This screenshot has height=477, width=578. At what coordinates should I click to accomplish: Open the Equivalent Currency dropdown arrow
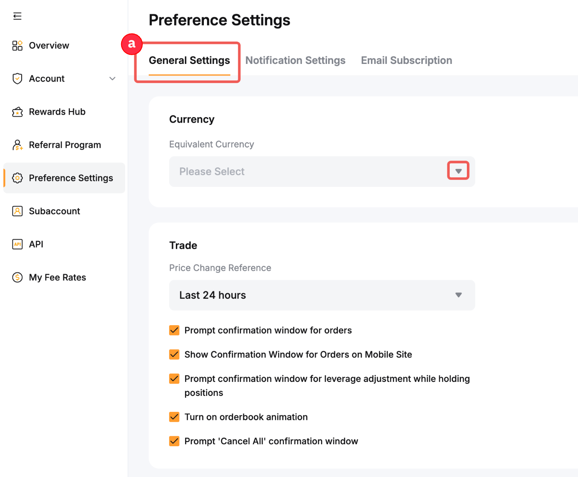(x=458, y=171)
